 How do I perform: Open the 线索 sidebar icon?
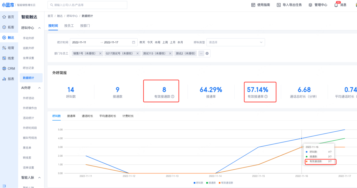(4, 58)
